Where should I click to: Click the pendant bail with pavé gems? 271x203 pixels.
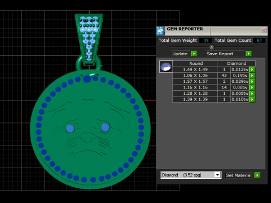click(x=89, y=39)
